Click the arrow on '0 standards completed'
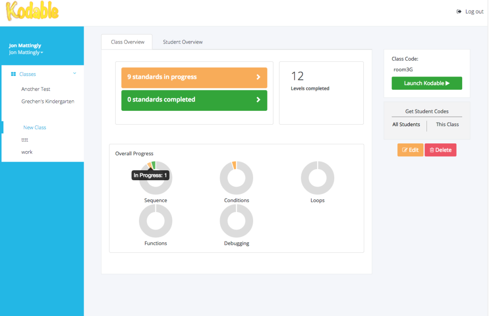 click(259, 100)
